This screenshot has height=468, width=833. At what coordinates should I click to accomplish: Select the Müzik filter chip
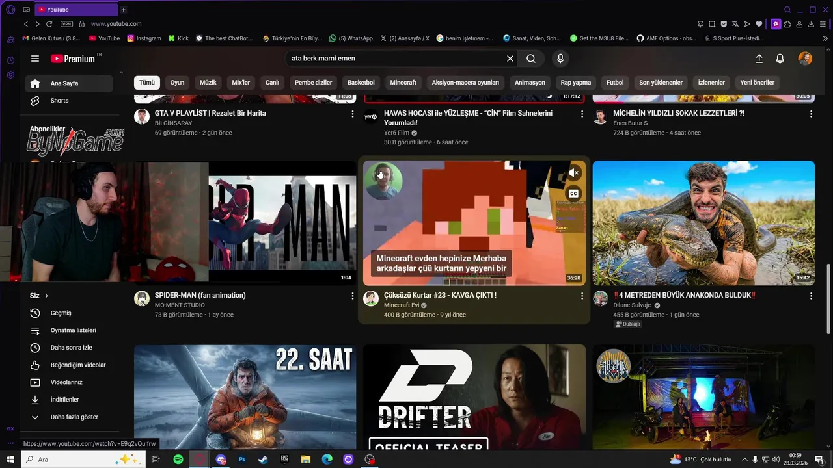[x=208, y=83]
